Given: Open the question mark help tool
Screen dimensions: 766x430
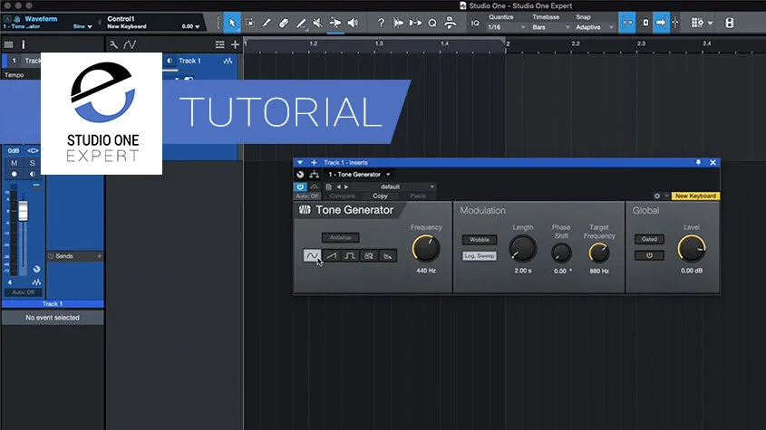Looking at the screenshot, I should [x=381, y=23].
